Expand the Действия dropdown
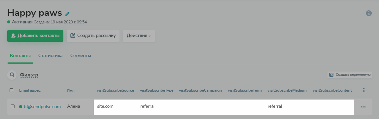 [139, 36]
